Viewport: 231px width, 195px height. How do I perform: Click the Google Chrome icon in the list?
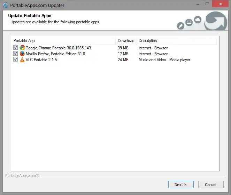[22, 48]
